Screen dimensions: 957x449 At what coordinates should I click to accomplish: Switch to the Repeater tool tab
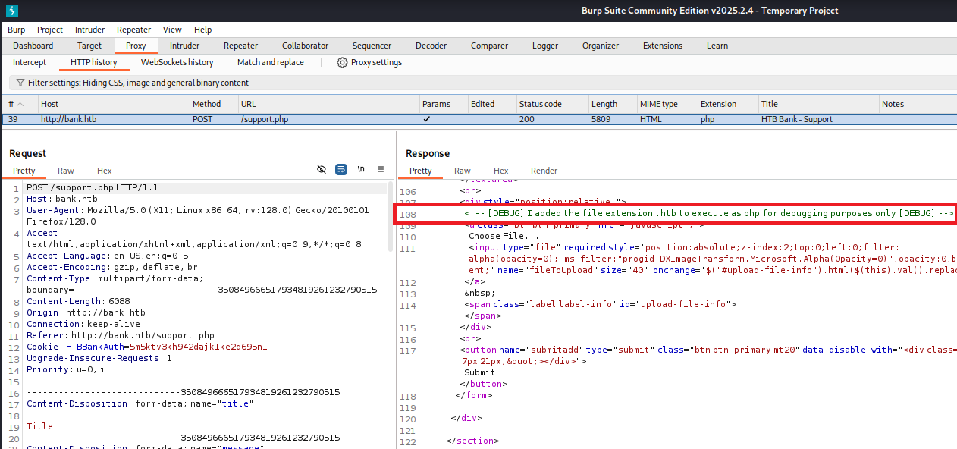pyautogui.click(x=240, y=46)
